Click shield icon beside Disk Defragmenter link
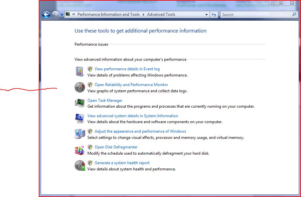This screenshot has width=301, height=197. (x=90, y=147)
